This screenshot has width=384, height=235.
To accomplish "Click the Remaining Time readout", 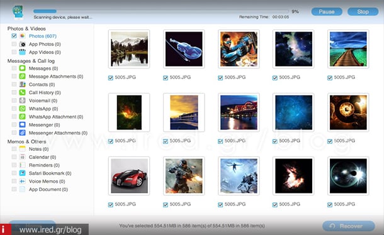I will [264, 17].
